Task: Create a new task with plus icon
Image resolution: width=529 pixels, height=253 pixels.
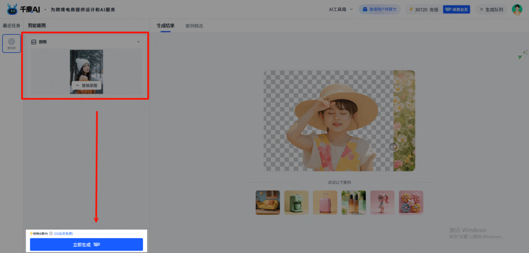Action: tap(11, 43)
